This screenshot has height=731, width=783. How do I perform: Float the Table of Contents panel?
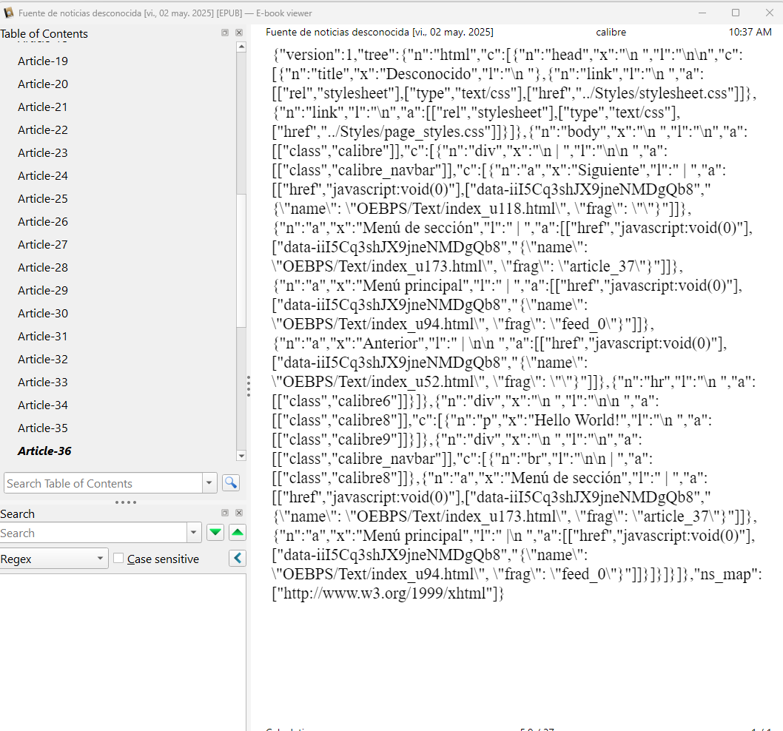[x=225, y=33]
